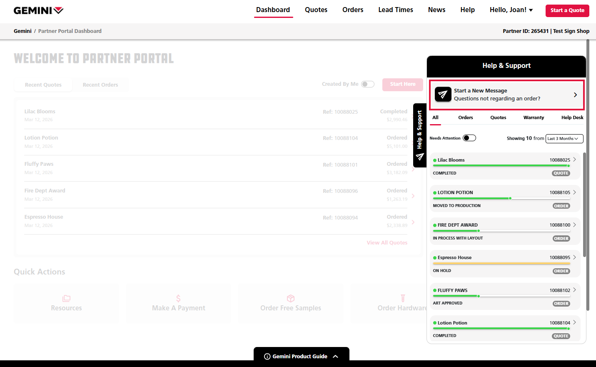
Task: Click the paper plane icon on Help & Support side tab
Action: click(420, 157)
